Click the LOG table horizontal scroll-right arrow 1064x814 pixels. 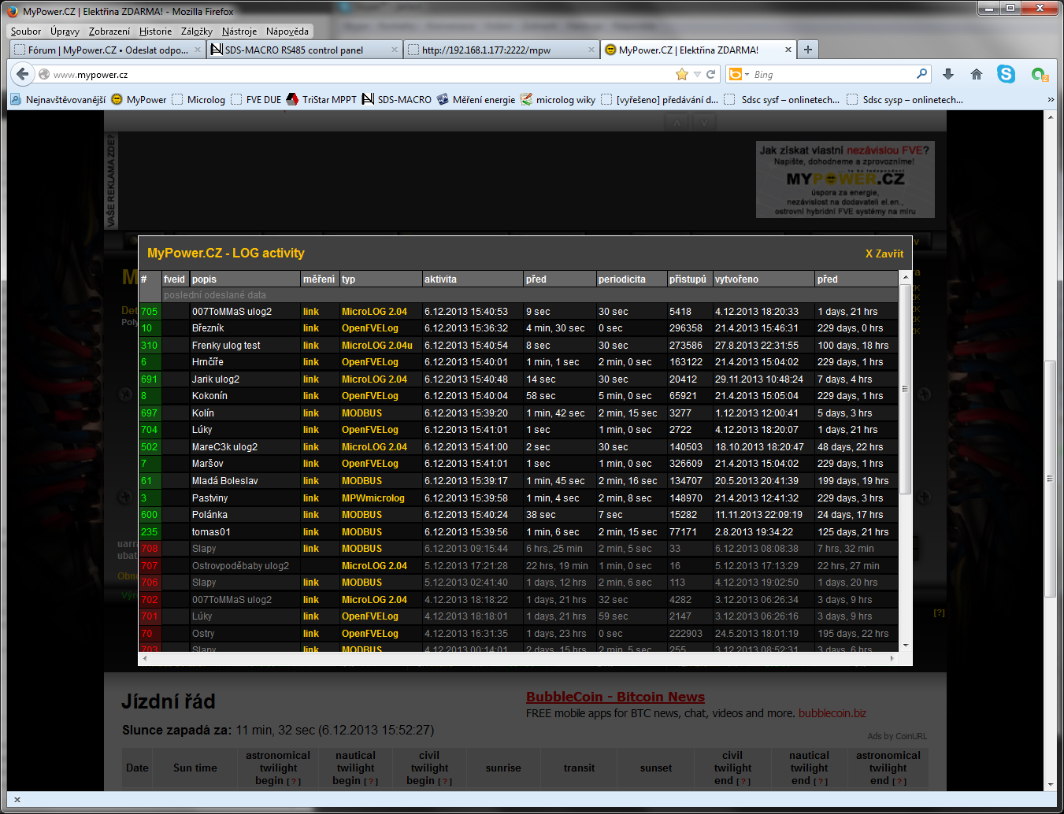point(892,658)
